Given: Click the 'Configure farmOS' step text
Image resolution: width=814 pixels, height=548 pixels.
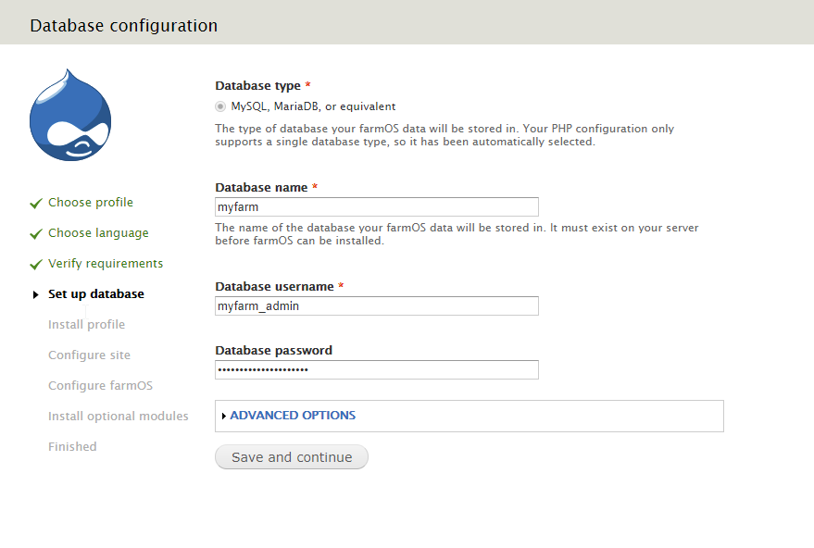Looking at the screenshot, I should click(x=101, y=386).
